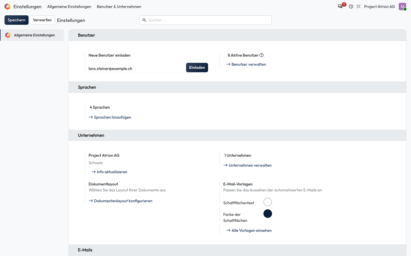Click the Neue Benutzer einladen label
Screen dimensions: 411x256
click(x=110, y=55)
